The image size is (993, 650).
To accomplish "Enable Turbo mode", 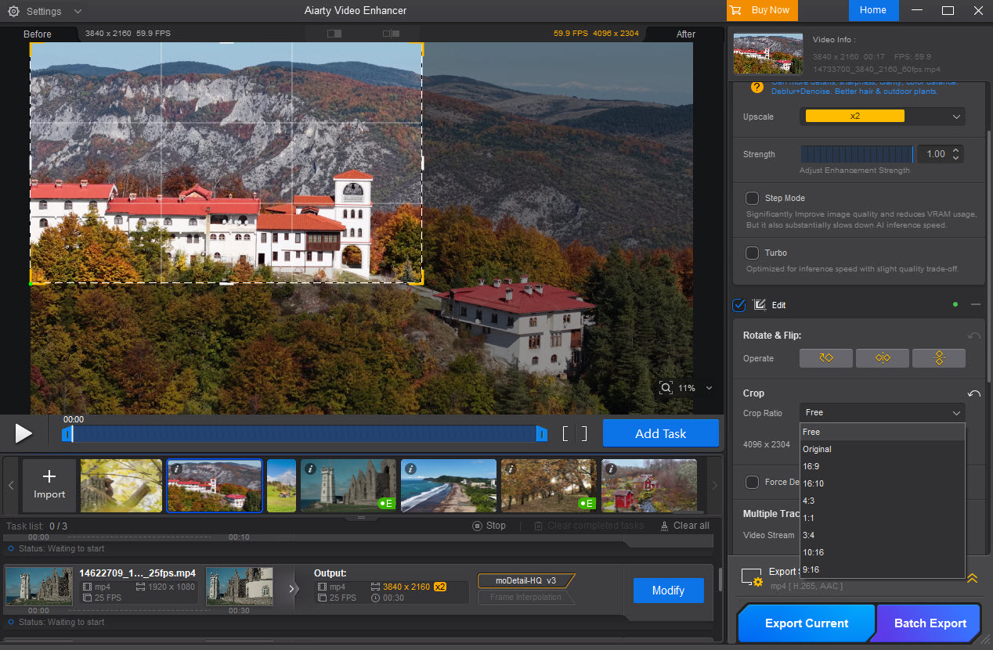I will pyautogui.click(x=752, y=253).
